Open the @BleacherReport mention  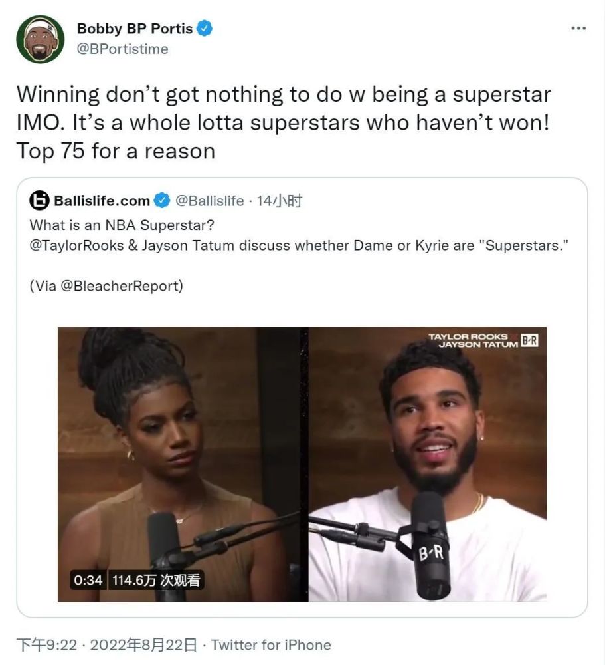tap(120, 286)
